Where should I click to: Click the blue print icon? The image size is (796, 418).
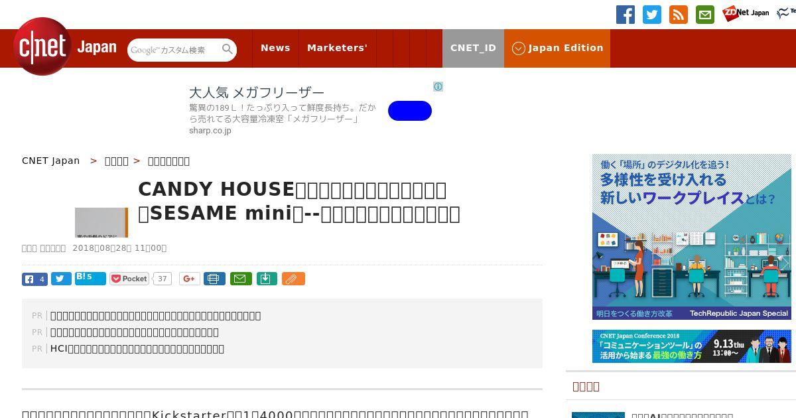[x=214, y=279]
